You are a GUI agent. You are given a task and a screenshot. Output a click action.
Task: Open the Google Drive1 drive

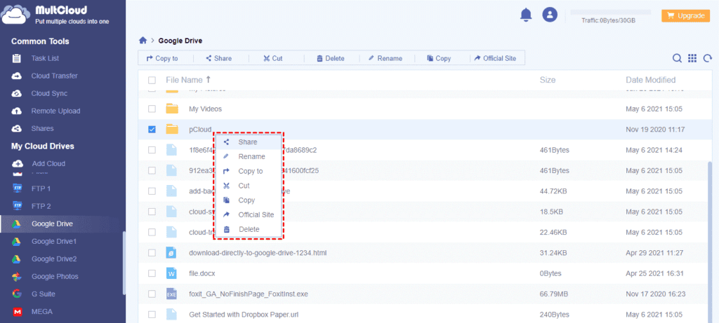point(53,241)
